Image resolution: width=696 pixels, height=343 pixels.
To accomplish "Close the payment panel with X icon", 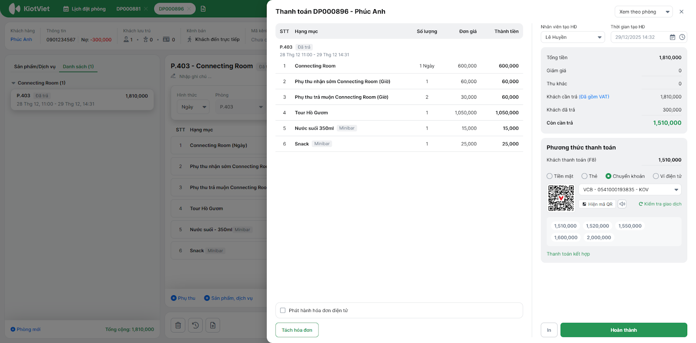I will pos(681,12).
